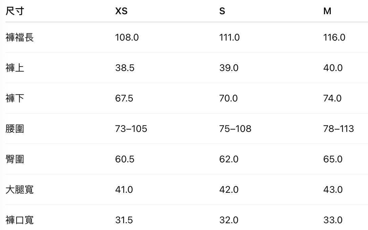Screen dimensions: 368x230
Task: Click the 31.5 value in 褲口寬 row
Action: 124,220
